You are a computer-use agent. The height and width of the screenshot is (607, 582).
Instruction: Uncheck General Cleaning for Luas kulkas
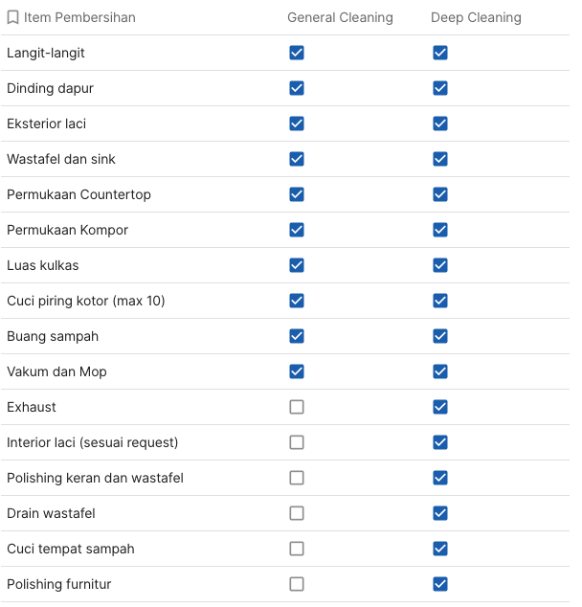(x=297, y=265)
